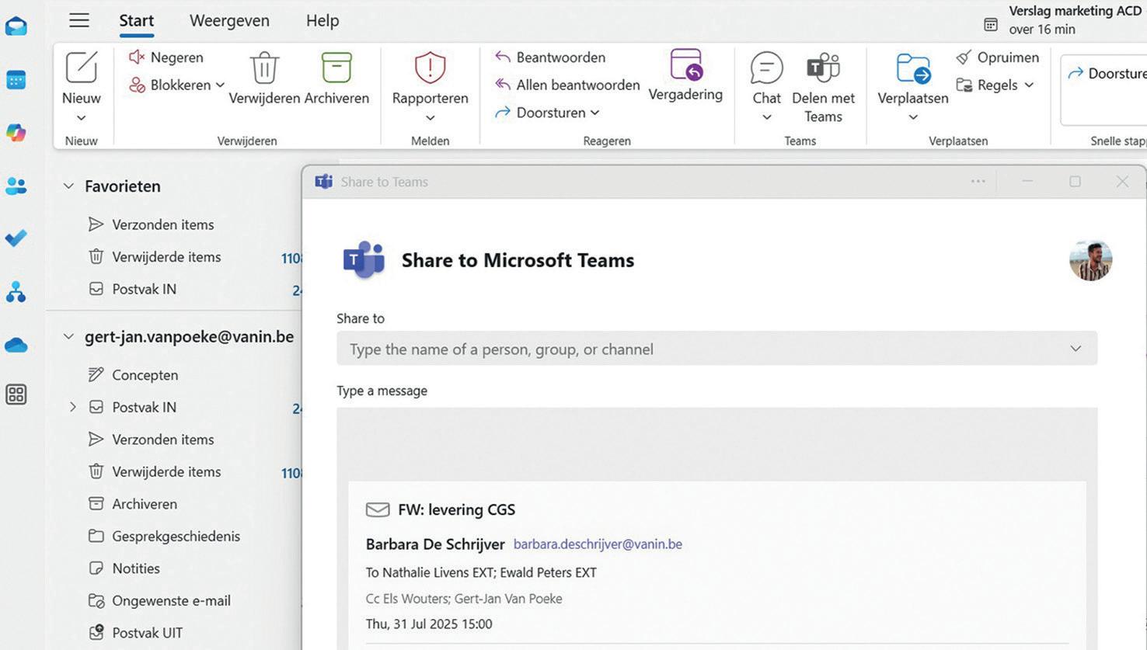Image resolution: width=1147 pixels, height=650 pixels.
Task: Open the Calendar app in sidebar
Action: [16, 80]
